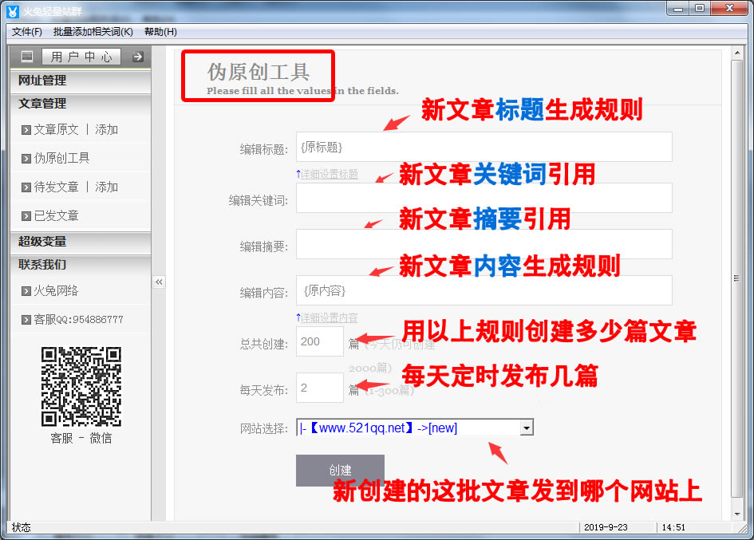
Task: Open the 帮助(H) menu
Action: [x=160, y=32]
